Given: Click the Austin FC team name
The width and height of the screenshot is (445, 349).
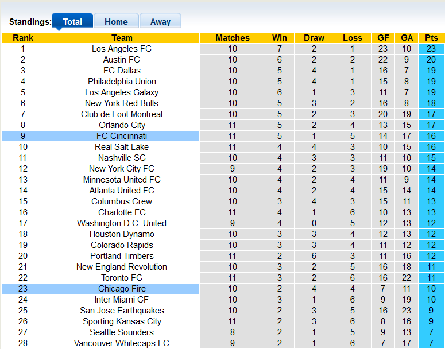Looking at the screenshot, I should (122, 60).
